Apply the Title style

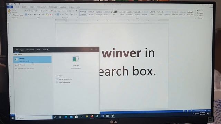pos(114,13)
